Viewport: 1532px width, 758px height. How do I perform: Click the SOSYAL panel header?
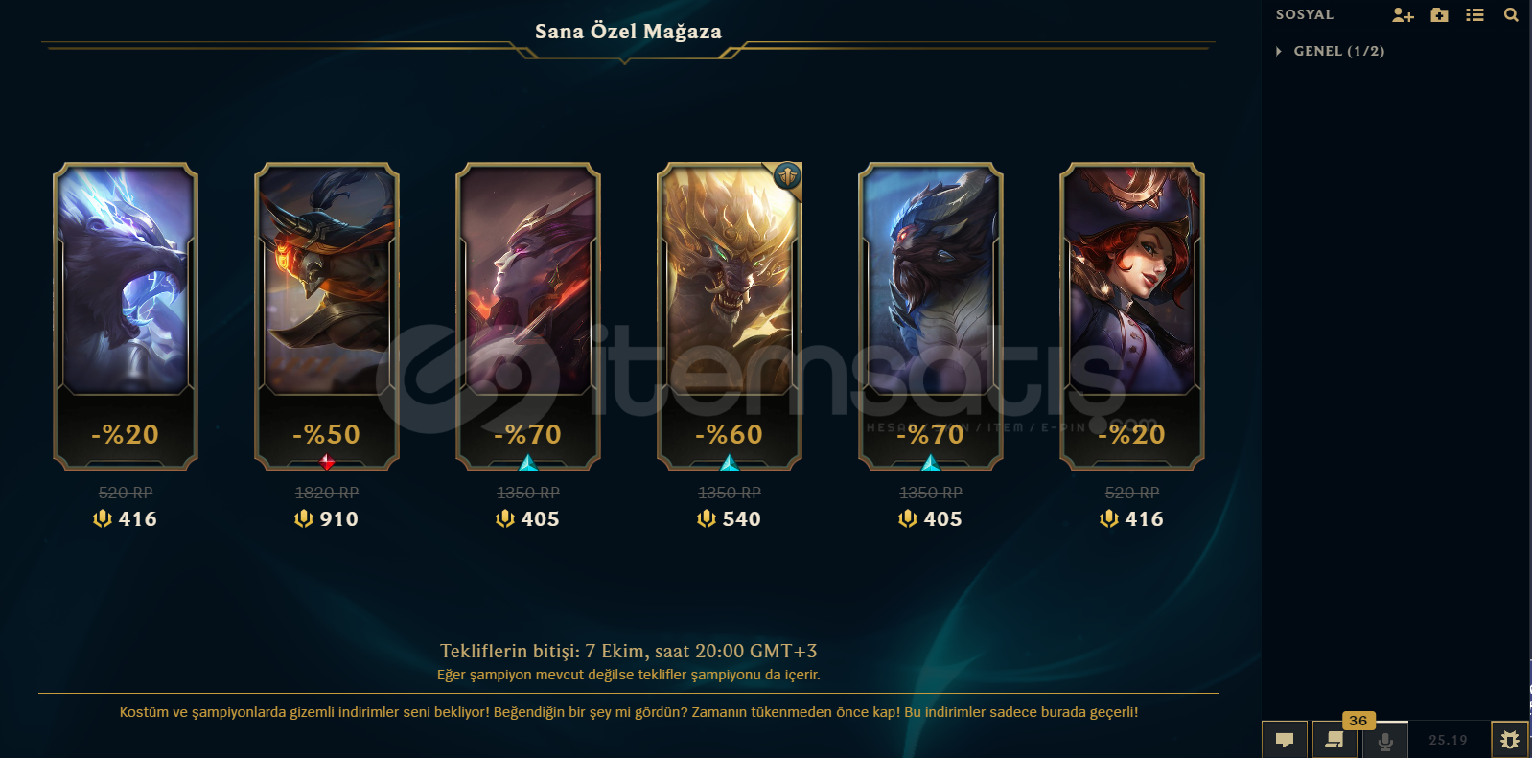[x=1304, y=14]
